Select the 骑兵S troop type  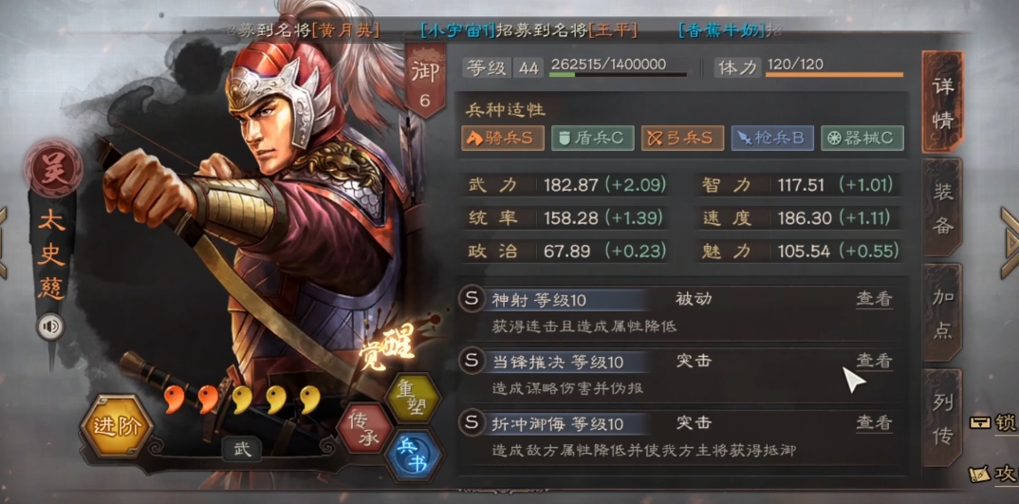(x=503, y=138)
